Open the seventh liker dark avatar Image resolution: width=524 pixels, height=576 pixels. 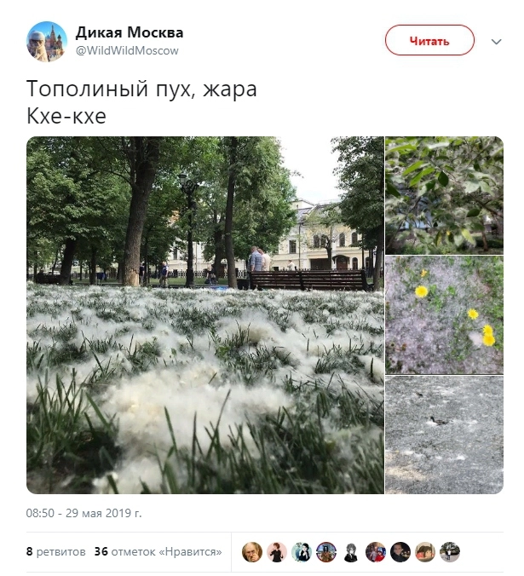pyautogui.click(x=400, y=552)
